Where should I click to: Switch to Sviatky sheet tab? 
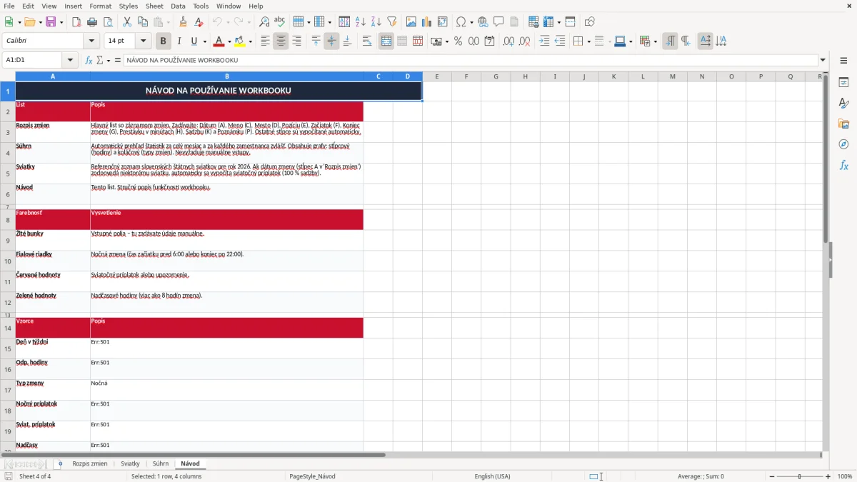pos(131,463)
